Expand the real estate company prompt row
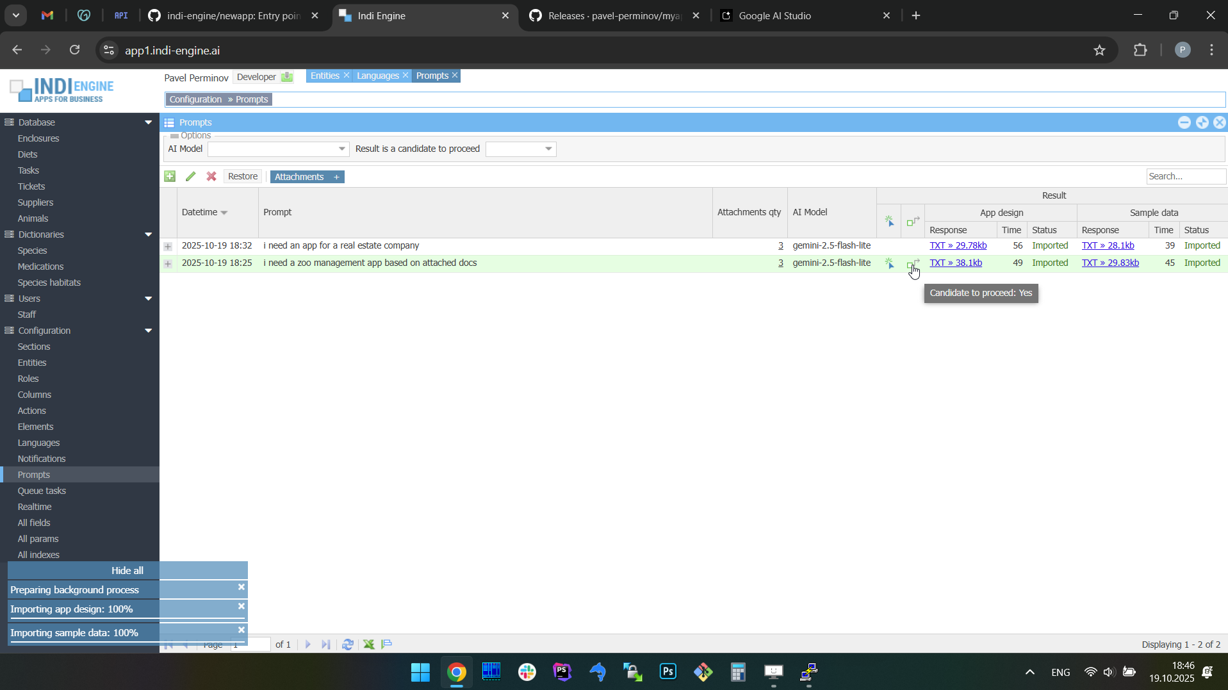This screenshot has height=690, width=1228. click(x=168, y=247)
